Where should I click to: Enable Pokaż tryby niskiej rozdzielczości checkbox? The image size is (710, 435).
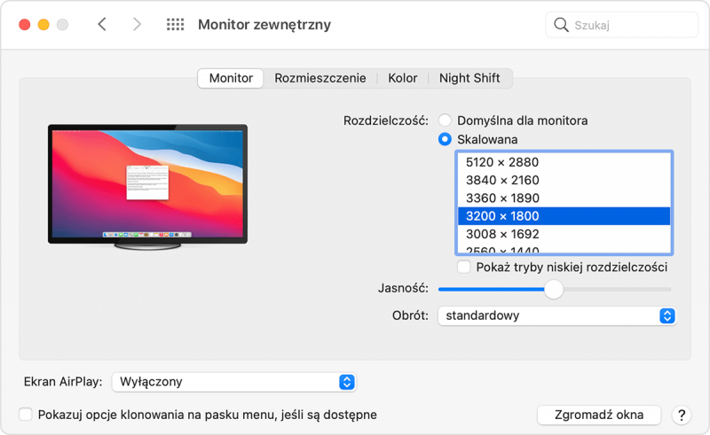(x=463, y=267)
